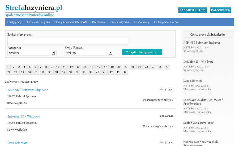Screen dimensions: 239x146
Task: Open Inżynier IT - Windows listing in main results
Action: pyautogui.click(x=24, y=117)
